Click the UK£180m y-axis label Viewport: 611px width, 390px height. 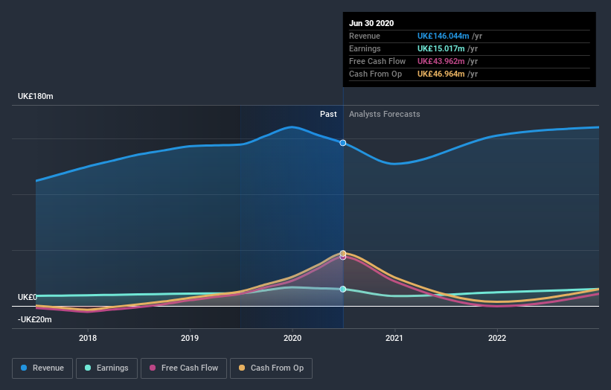36,96
